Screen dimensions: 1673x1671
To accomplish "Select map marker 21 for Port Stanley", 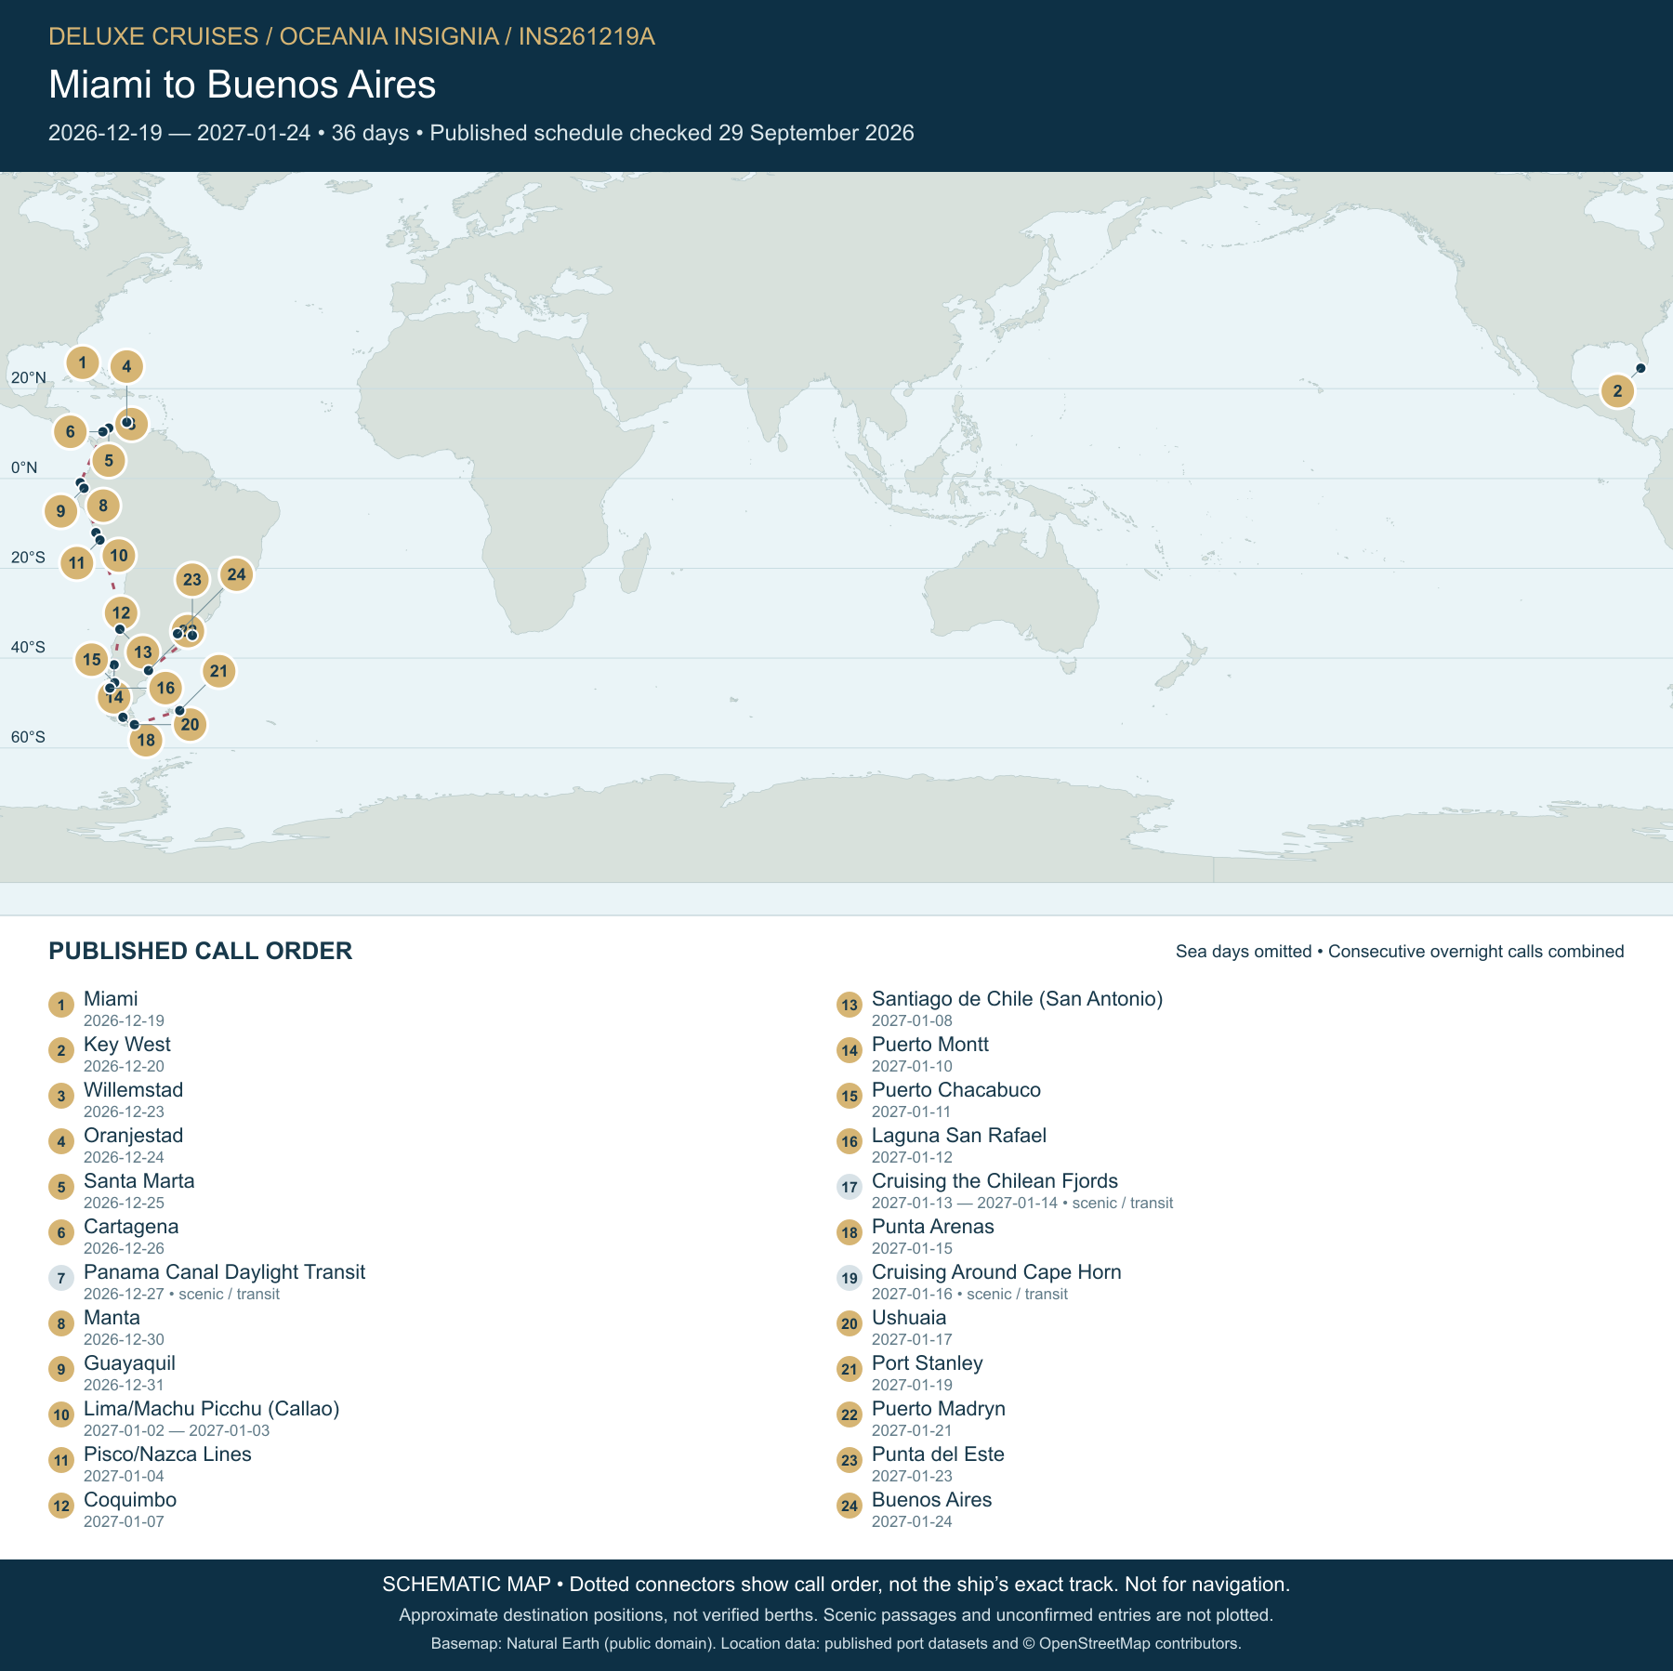I will [x=218, y=671].
